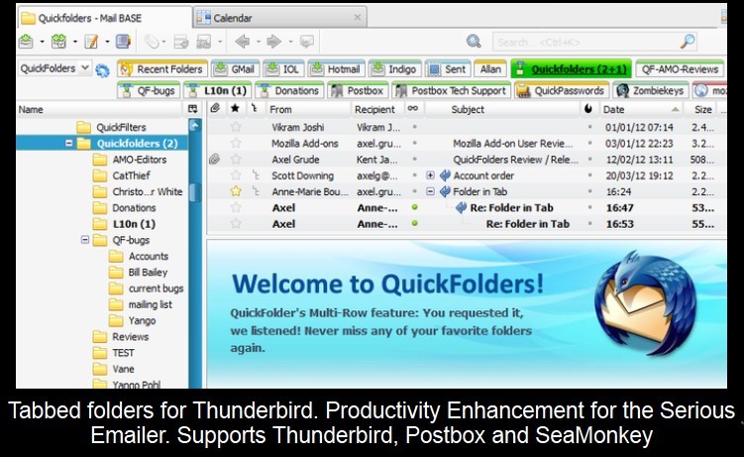This screenshot has width=744, height=457.
Task: Collapse the QF-bugs folder tree
Action: pos(86,240)
